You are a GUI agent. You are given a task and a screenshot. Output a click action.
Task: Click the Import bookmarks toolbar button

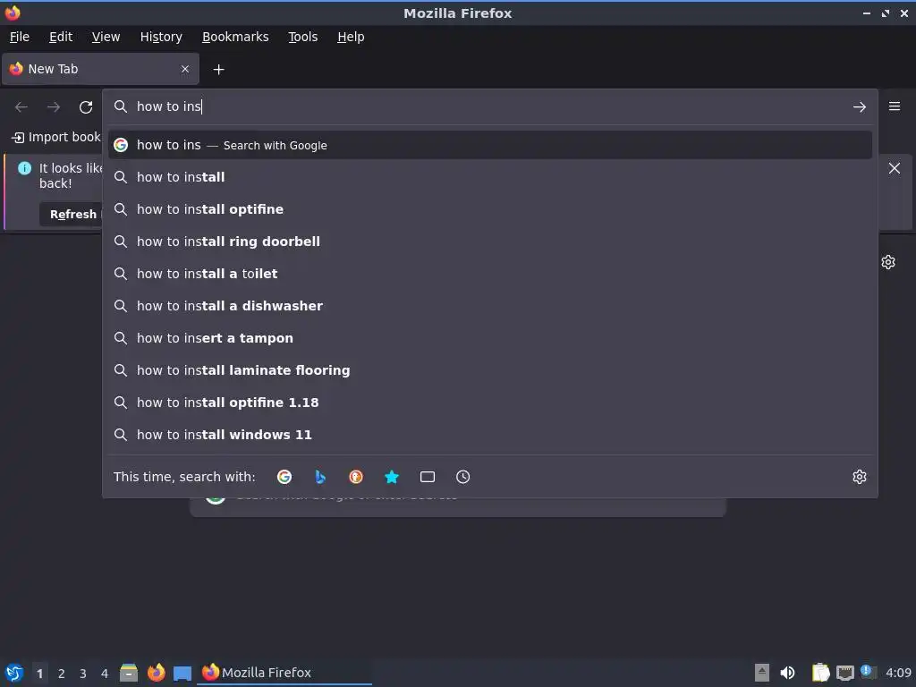pos(56,137)
